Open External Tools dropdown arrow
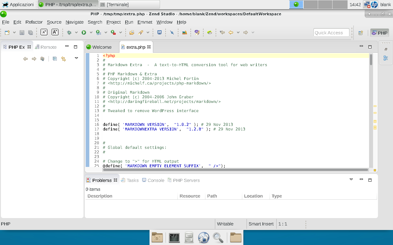 click(x=120, y=32)
